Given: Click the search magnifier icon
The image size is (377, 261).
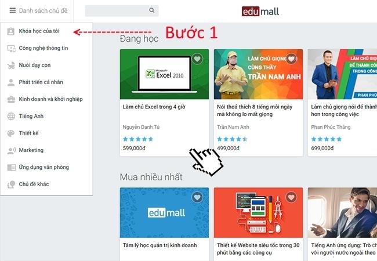Looking at the screenshot, I should pos(152,10).
